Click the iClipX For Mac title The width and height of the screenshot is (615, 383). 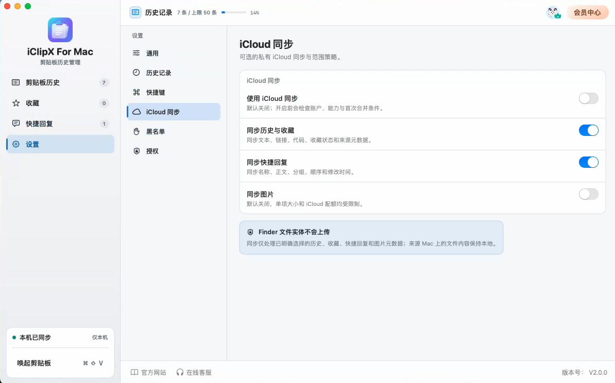point(60,52)
